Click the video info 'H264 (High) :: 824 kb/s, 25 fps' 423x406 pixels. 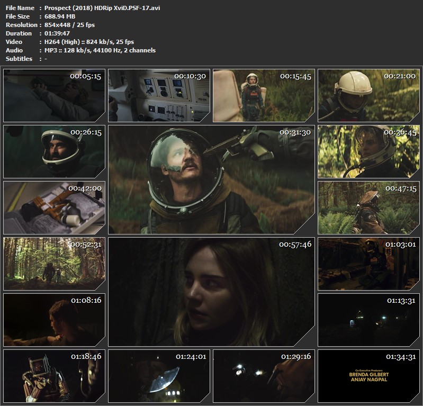tap(89, 42)
